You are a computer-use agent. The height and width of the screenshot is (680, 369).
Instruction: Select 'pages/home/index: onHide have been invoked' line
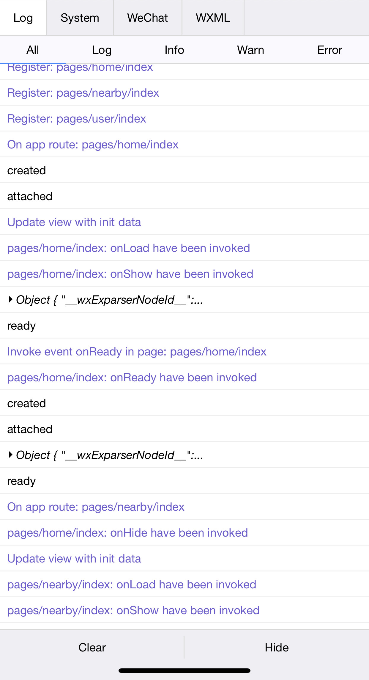(x=184, y=532)
